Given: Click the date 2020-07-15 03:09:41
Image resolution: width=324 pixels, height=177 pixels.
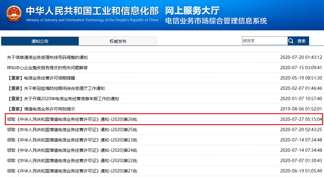Looking at the screenshot, I should 301,68.
